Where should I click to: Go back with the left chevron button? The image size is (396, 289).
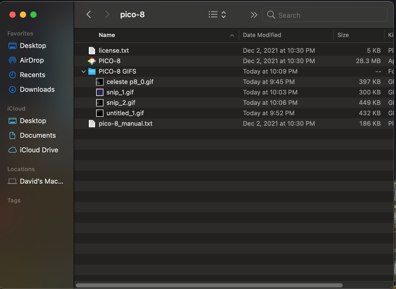(x=89, y=14)
